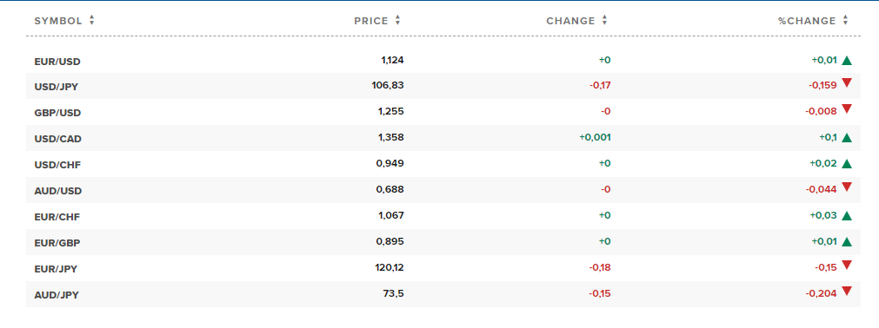879x328 pixels.
Task: Click red down arrow in USD/JPY row
Action: point(847,83)
